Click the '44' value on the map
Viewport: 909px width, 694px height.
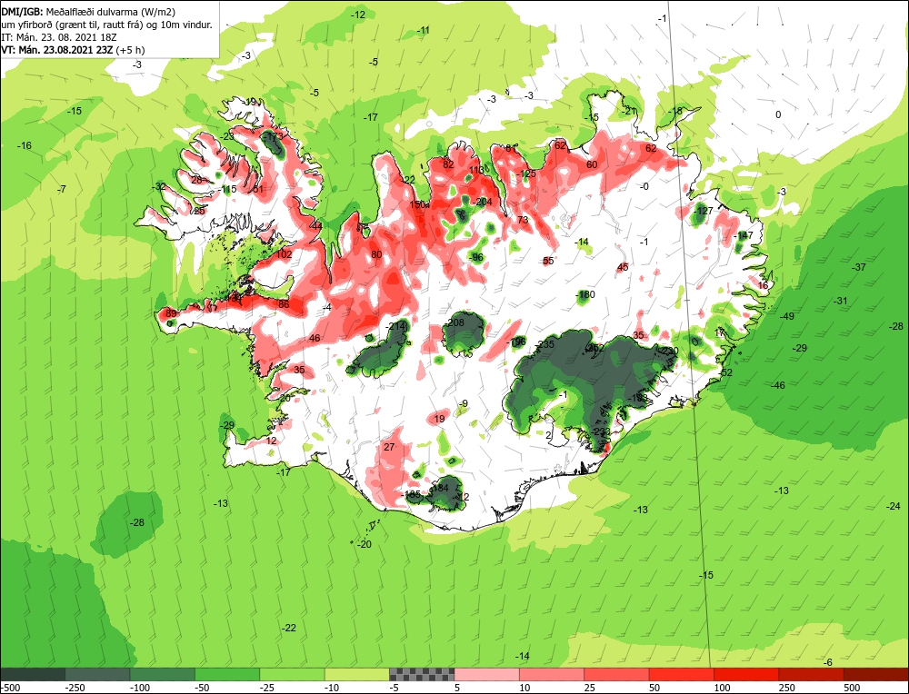point(316,226)
